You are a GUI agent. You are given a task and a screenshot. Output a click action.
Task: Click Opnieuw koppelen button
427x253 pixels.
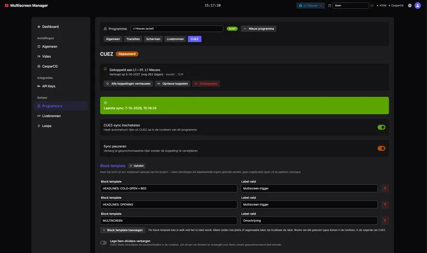pyautogui.click(x=172, y=84)
